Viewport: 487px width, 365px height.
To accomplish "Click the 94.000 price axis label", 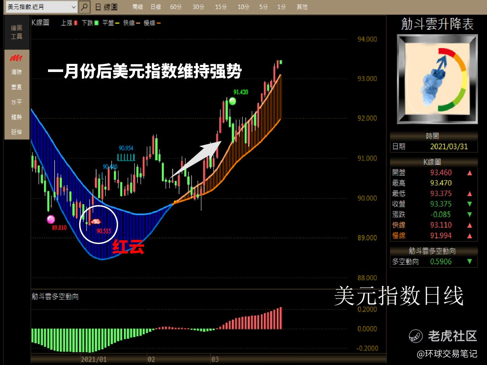I will click(367, 39).
